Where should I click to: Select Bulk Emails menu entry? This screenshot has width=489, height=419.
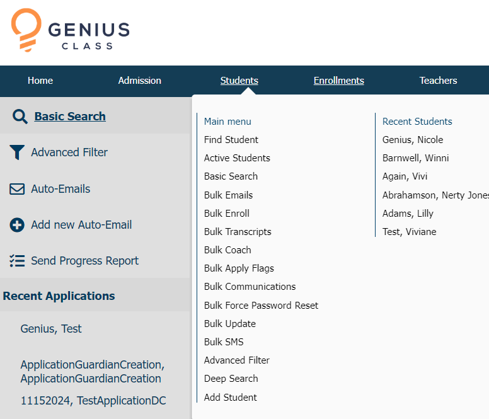click(228, 195)
